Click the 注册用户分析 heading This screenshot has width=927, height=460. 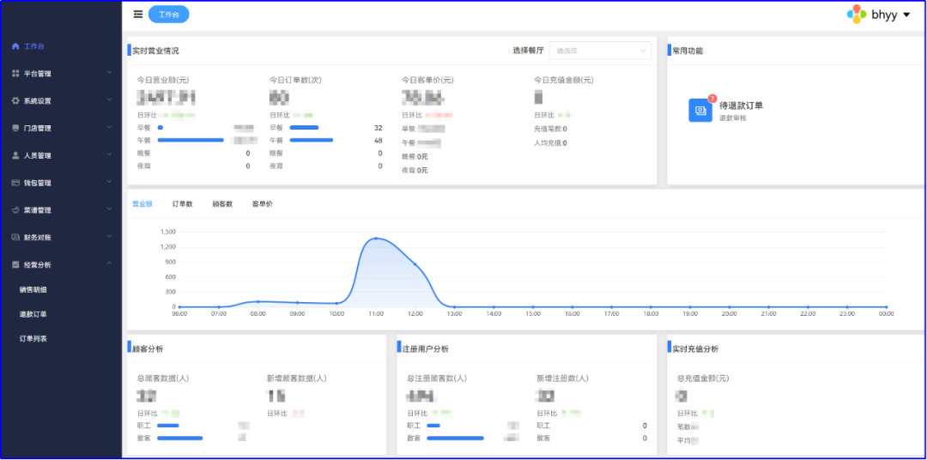425,348
